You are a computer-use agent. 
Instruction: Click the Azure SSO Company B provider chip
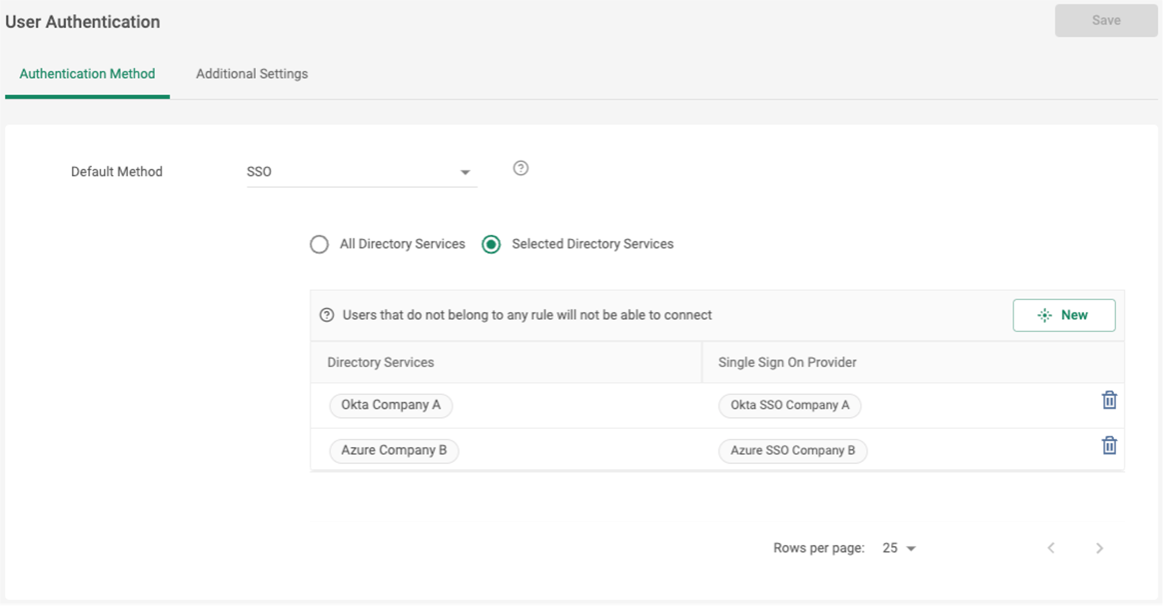point(793,450)
